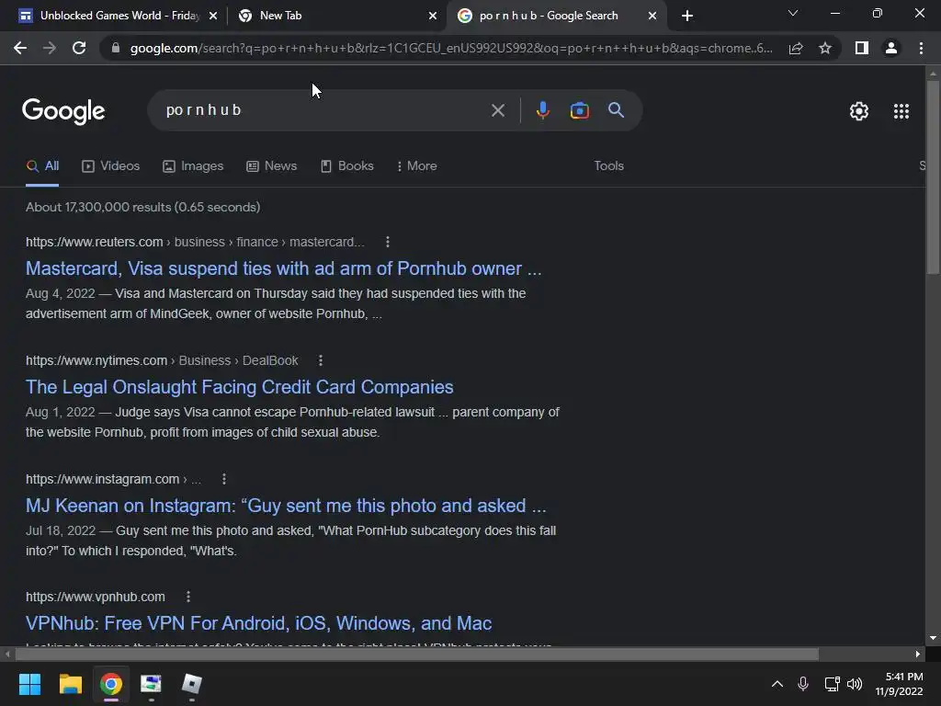Open the Google apps grid
The image size is (941, 706).
pos(901,111)
